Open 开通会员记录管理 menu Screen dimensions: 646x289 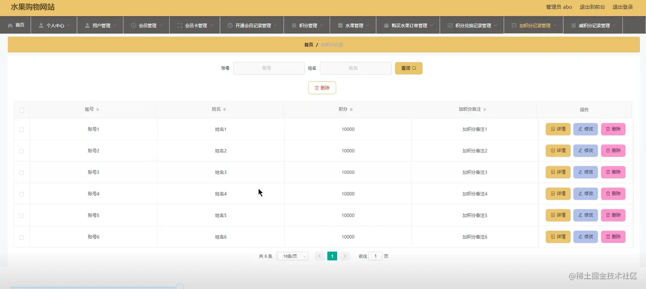pyautogui.click(x=252, y=25)
